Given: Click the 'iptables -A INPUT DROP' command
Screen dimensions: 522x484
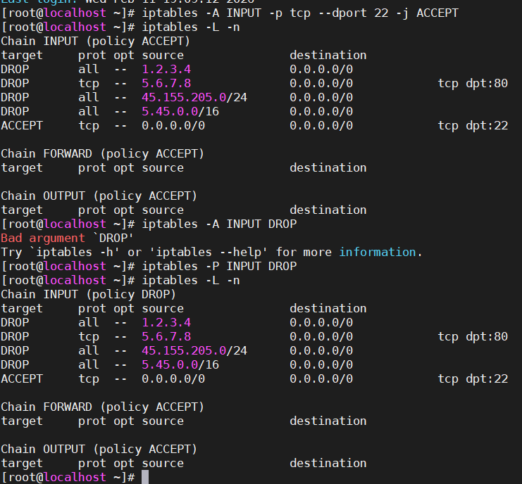Looking at the screenshot, I should click(x=219, y=224).
